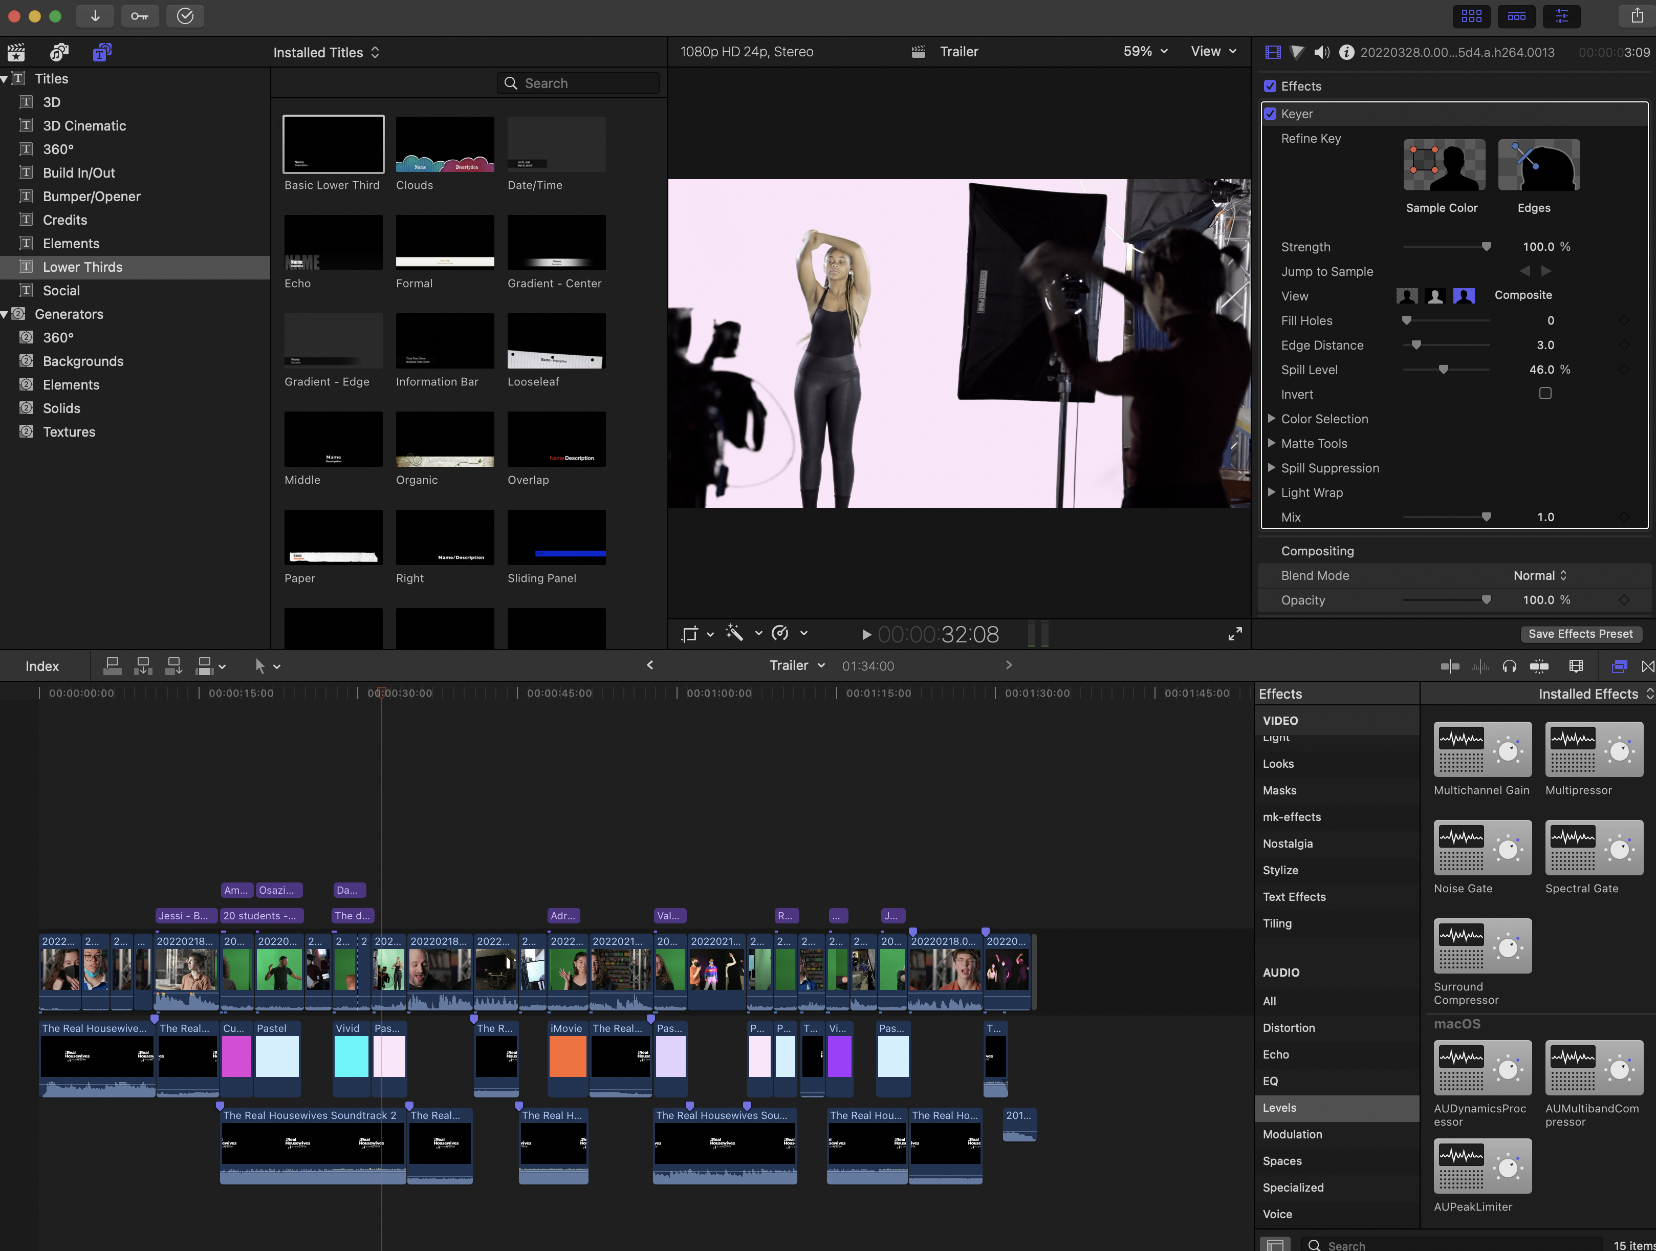The image size is (1656, 1251).
Task: Select the Credits titles category
Action: coord(64,220)
